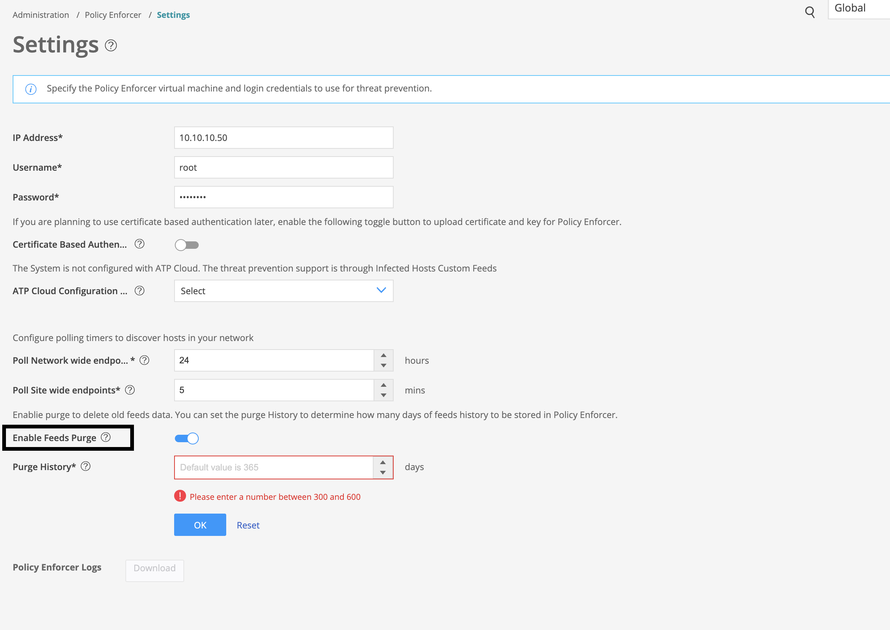Open the ATP Cloud Configuration Select dropdown

click(284, 291)
